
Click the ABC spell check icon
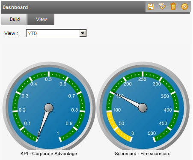pyautogui.click(x=162, y=6)
